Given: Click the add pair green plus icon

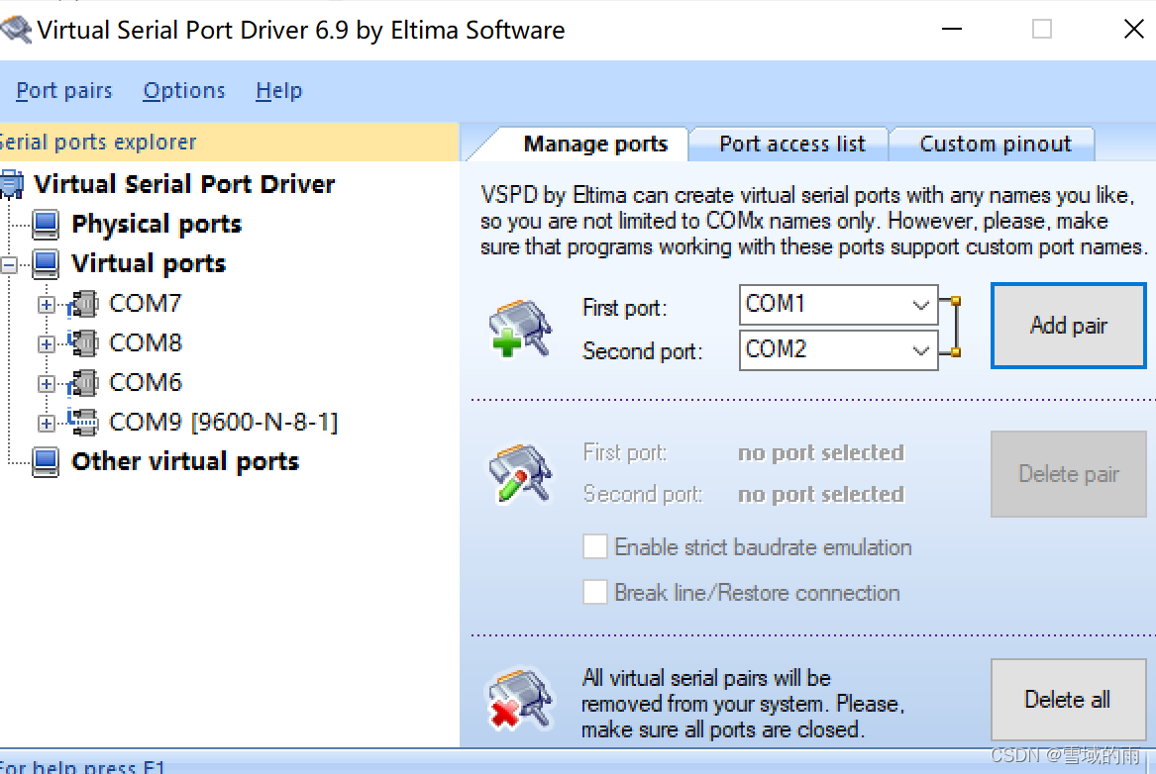Looking at the screenshot, I should point(520,329).
